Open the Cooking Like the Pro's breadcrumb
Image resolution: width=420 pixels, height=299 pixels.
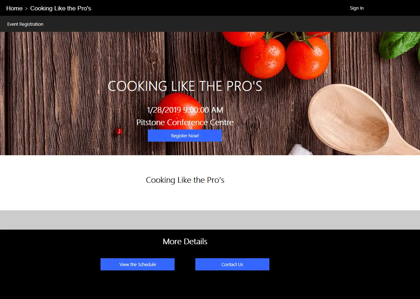coord(60,8)
